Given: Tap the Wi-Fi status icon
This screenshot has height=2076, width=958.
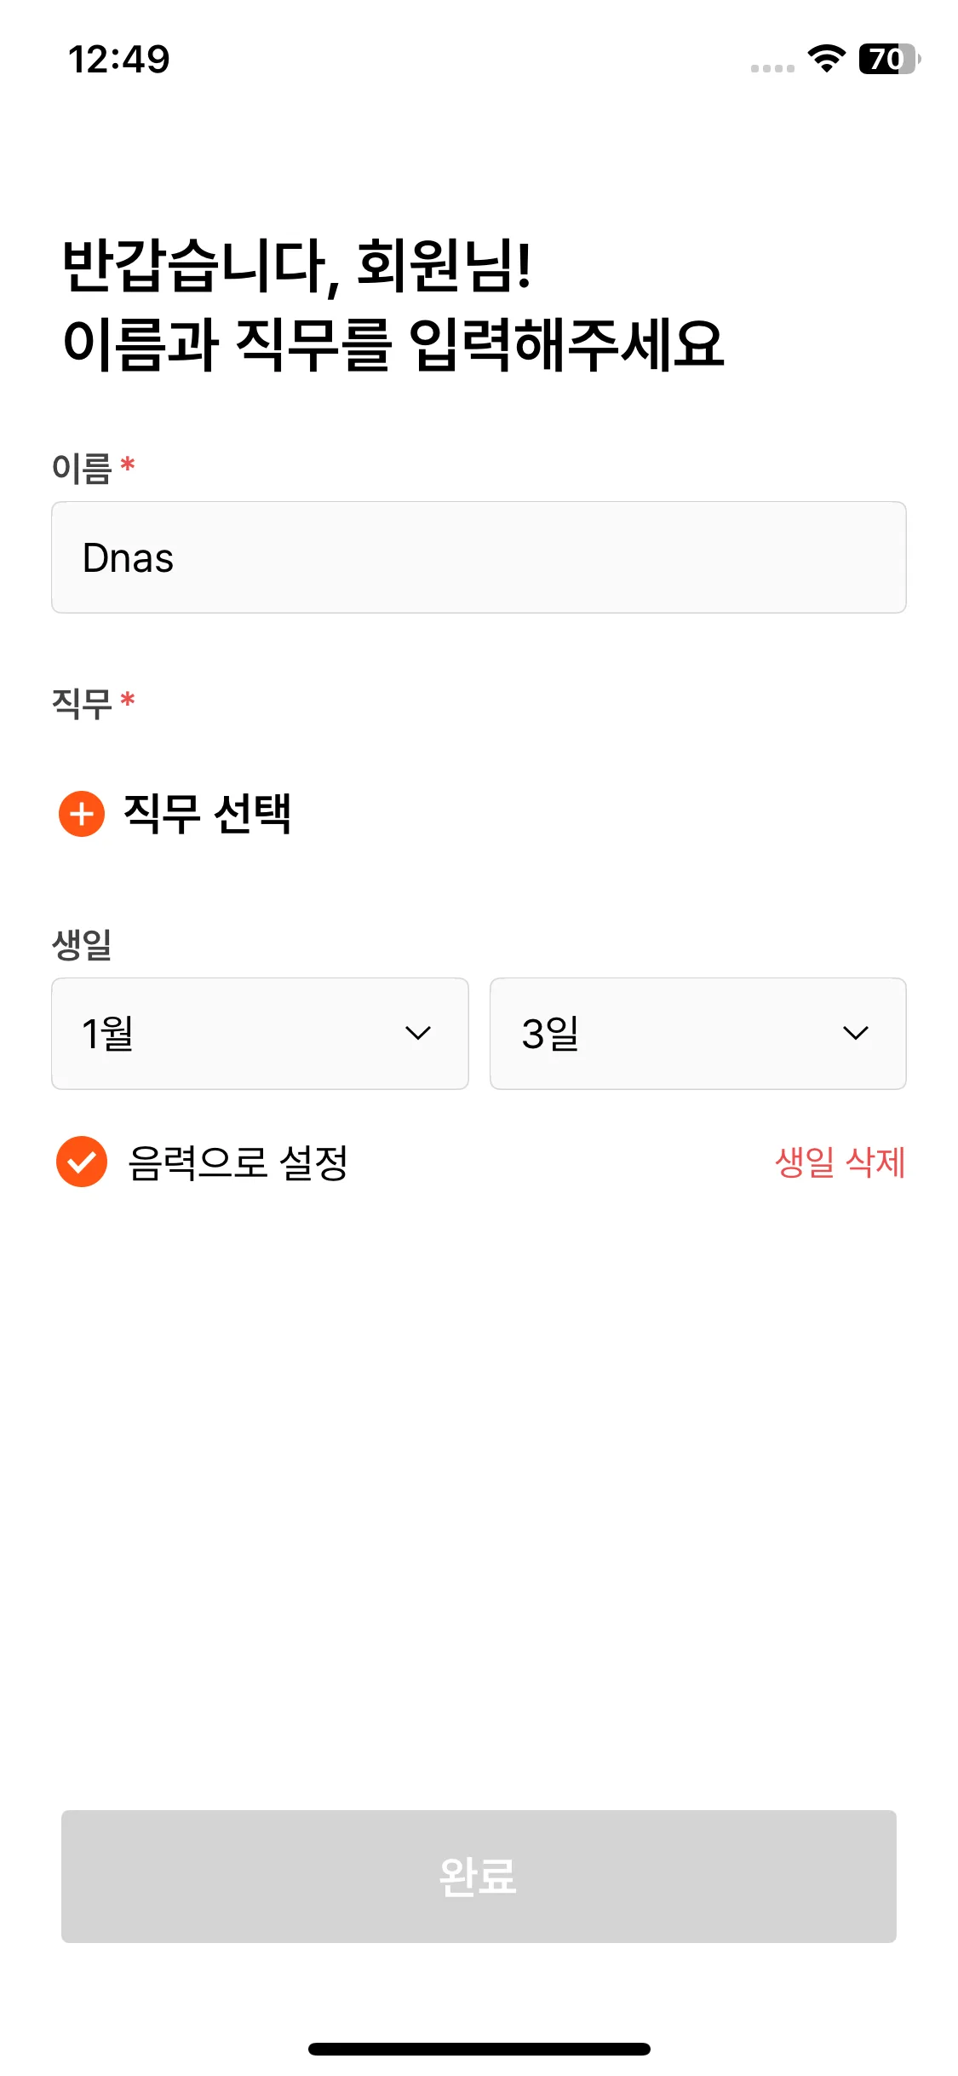Looking at the screenshot, I should pos(826,59).
